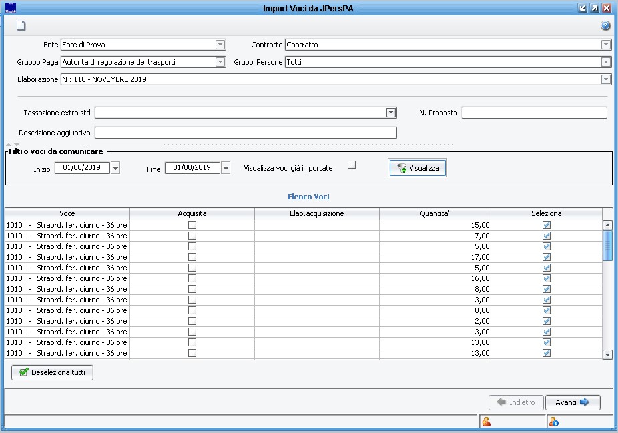The height and width of the screenshot is (433, 618).
Task: Click the table's vertical scrollbar down arrow
Action: coord(607,355)
